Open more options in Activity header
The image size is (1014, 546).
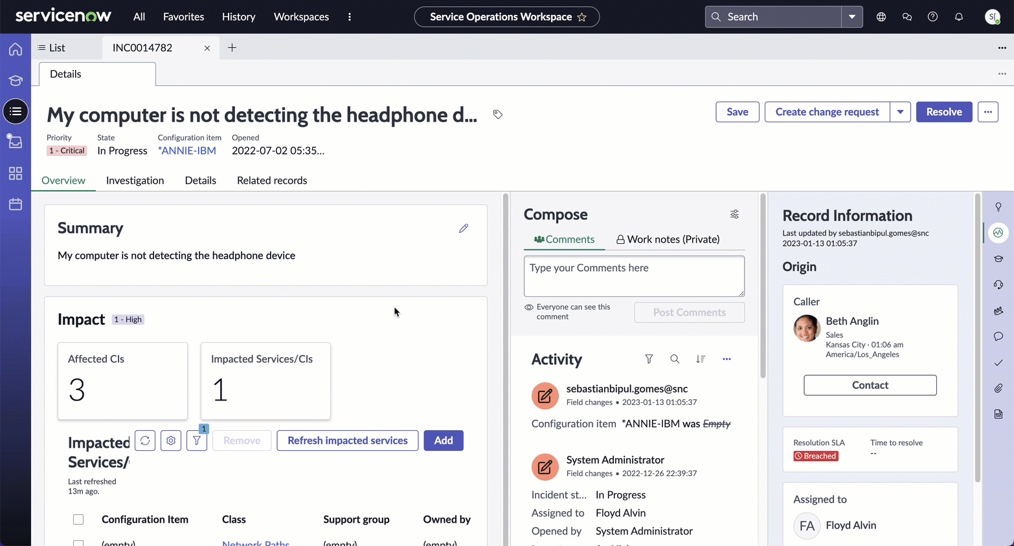pos(727,359)
